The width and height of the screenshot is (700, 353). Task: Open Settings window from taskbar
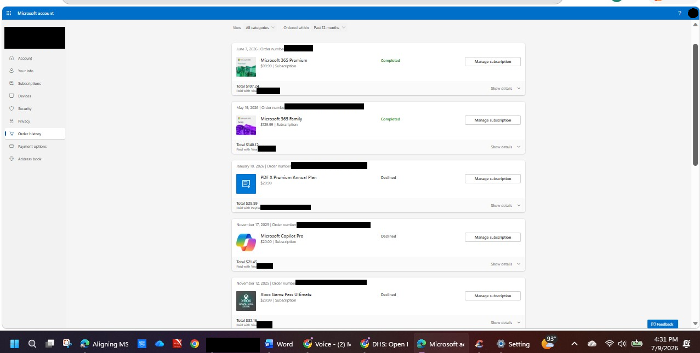coord(513,344)
